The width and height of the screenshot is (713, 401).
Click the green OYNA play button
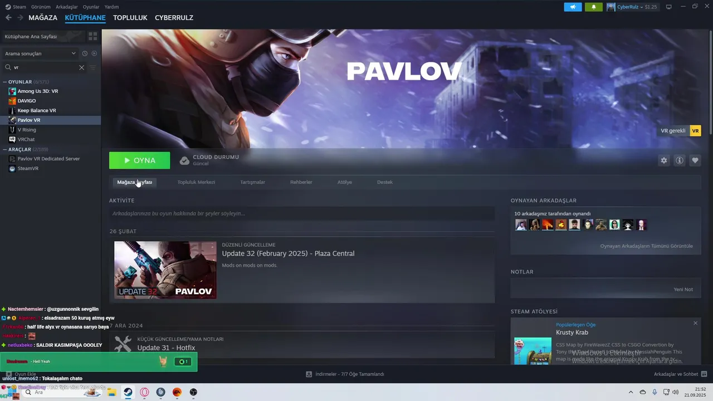(x=139, y=160)
